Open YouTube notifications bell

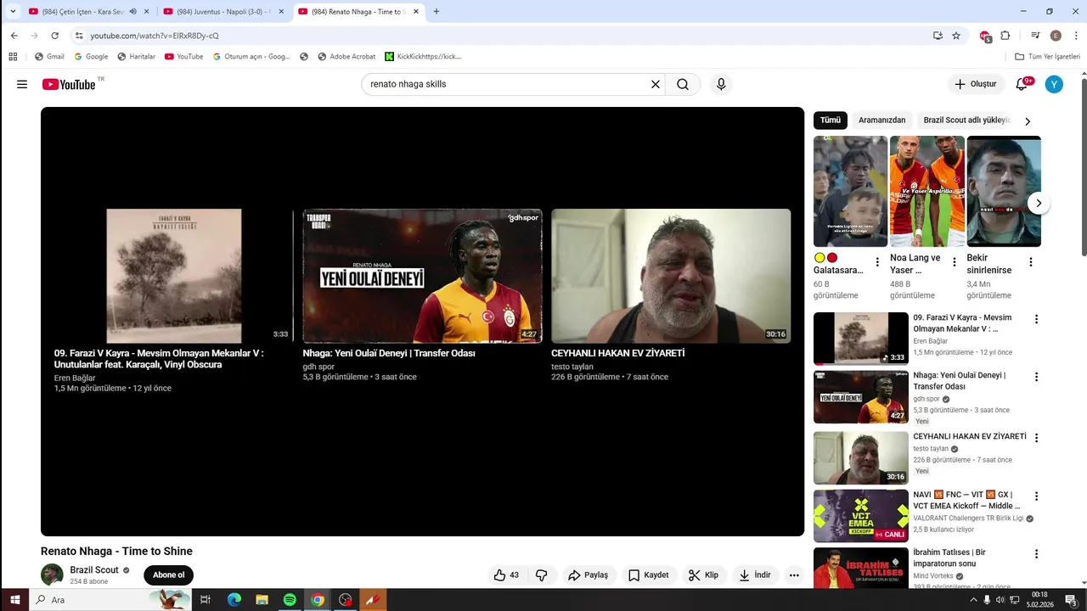click(1022, 84)
